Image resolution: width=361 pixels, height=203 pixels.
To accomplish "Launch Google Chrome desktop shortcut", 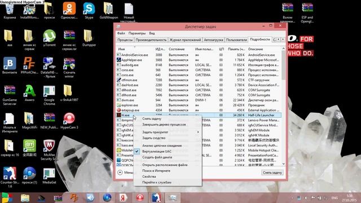I will click(x=49, y=95).
